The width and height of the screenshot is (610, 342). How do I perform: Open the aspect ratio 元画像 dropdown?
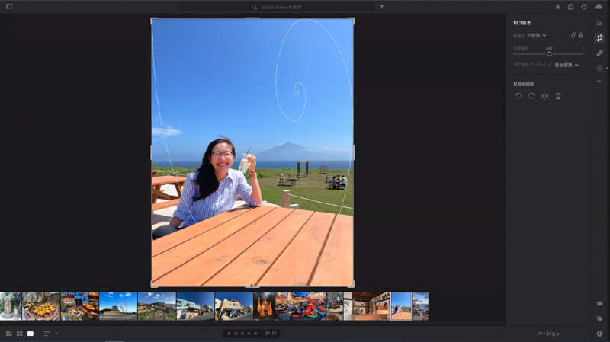click(537, 35)
